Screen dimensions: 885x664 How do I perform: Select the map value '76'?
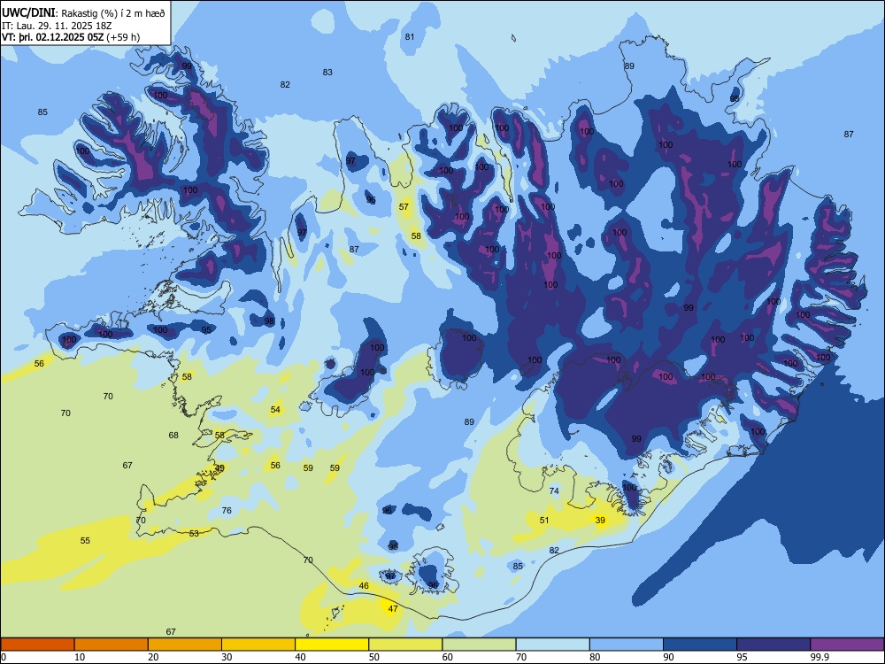point(227,511)
